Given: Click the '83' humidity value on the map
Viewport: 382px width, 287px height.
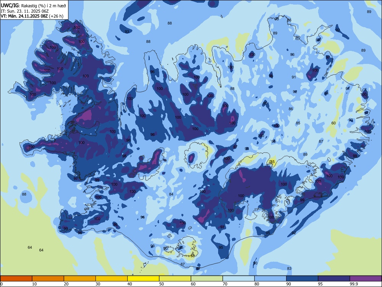Looking at the screenshot, I should (289, 269).
